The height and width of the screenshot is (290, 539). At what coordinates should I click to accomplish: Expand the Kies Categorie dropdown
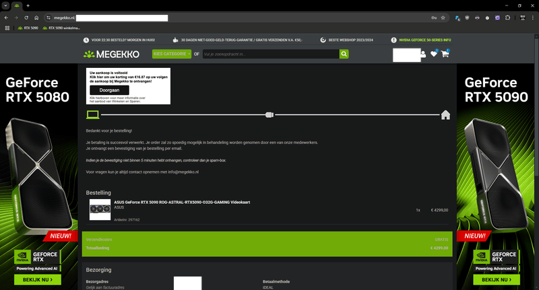(x=172, y=54)
